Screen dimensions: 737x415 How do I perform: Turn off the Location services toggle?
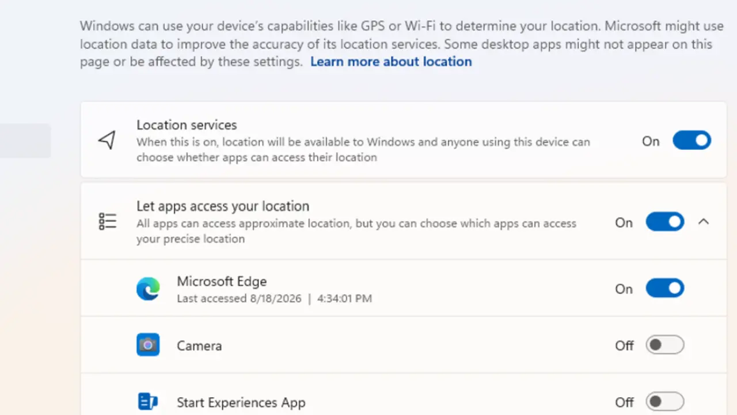(692, 141)
